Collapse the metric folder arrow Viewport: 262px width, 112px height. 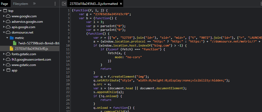pos(7,38)
